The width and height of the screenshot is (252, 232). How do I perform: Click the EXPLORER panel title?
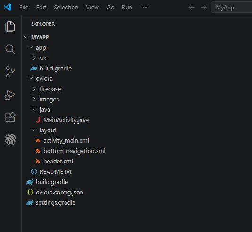(43, 24)
